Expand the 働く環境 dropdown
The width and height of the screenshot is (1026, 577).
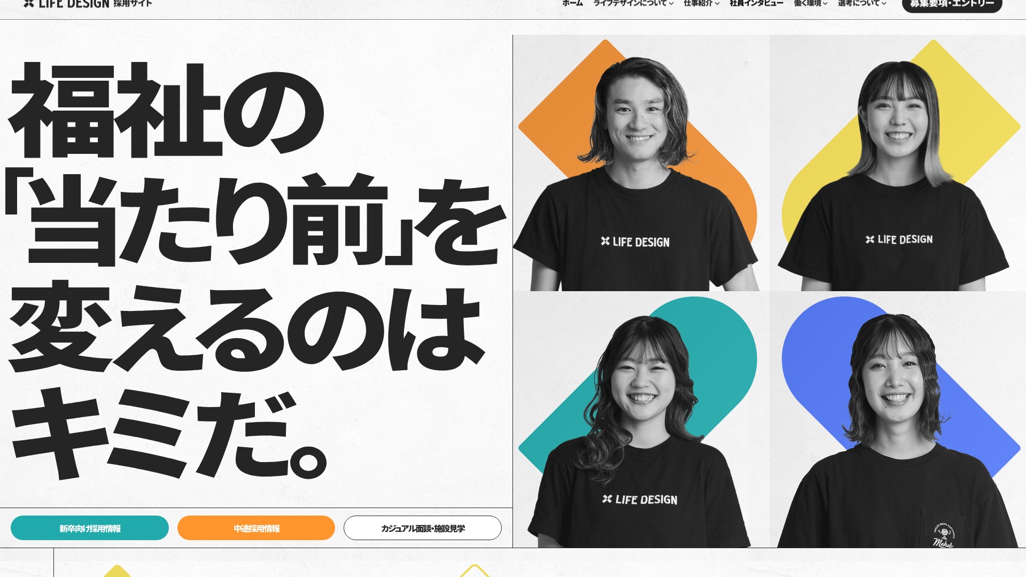(810, 3)
